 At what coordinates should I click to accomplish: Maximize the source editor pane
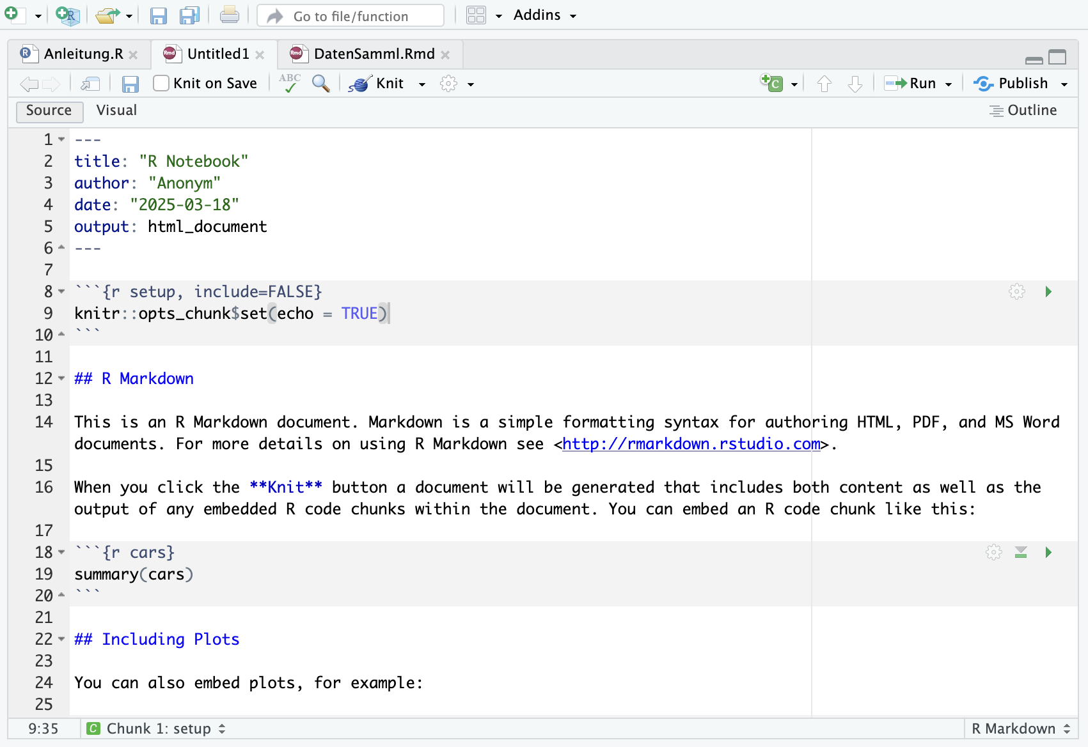[1057, 58]
